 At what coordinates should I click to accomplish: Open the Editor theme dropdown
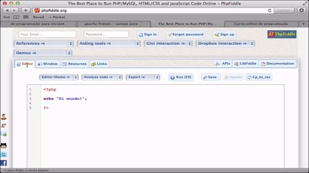[59, 77]
